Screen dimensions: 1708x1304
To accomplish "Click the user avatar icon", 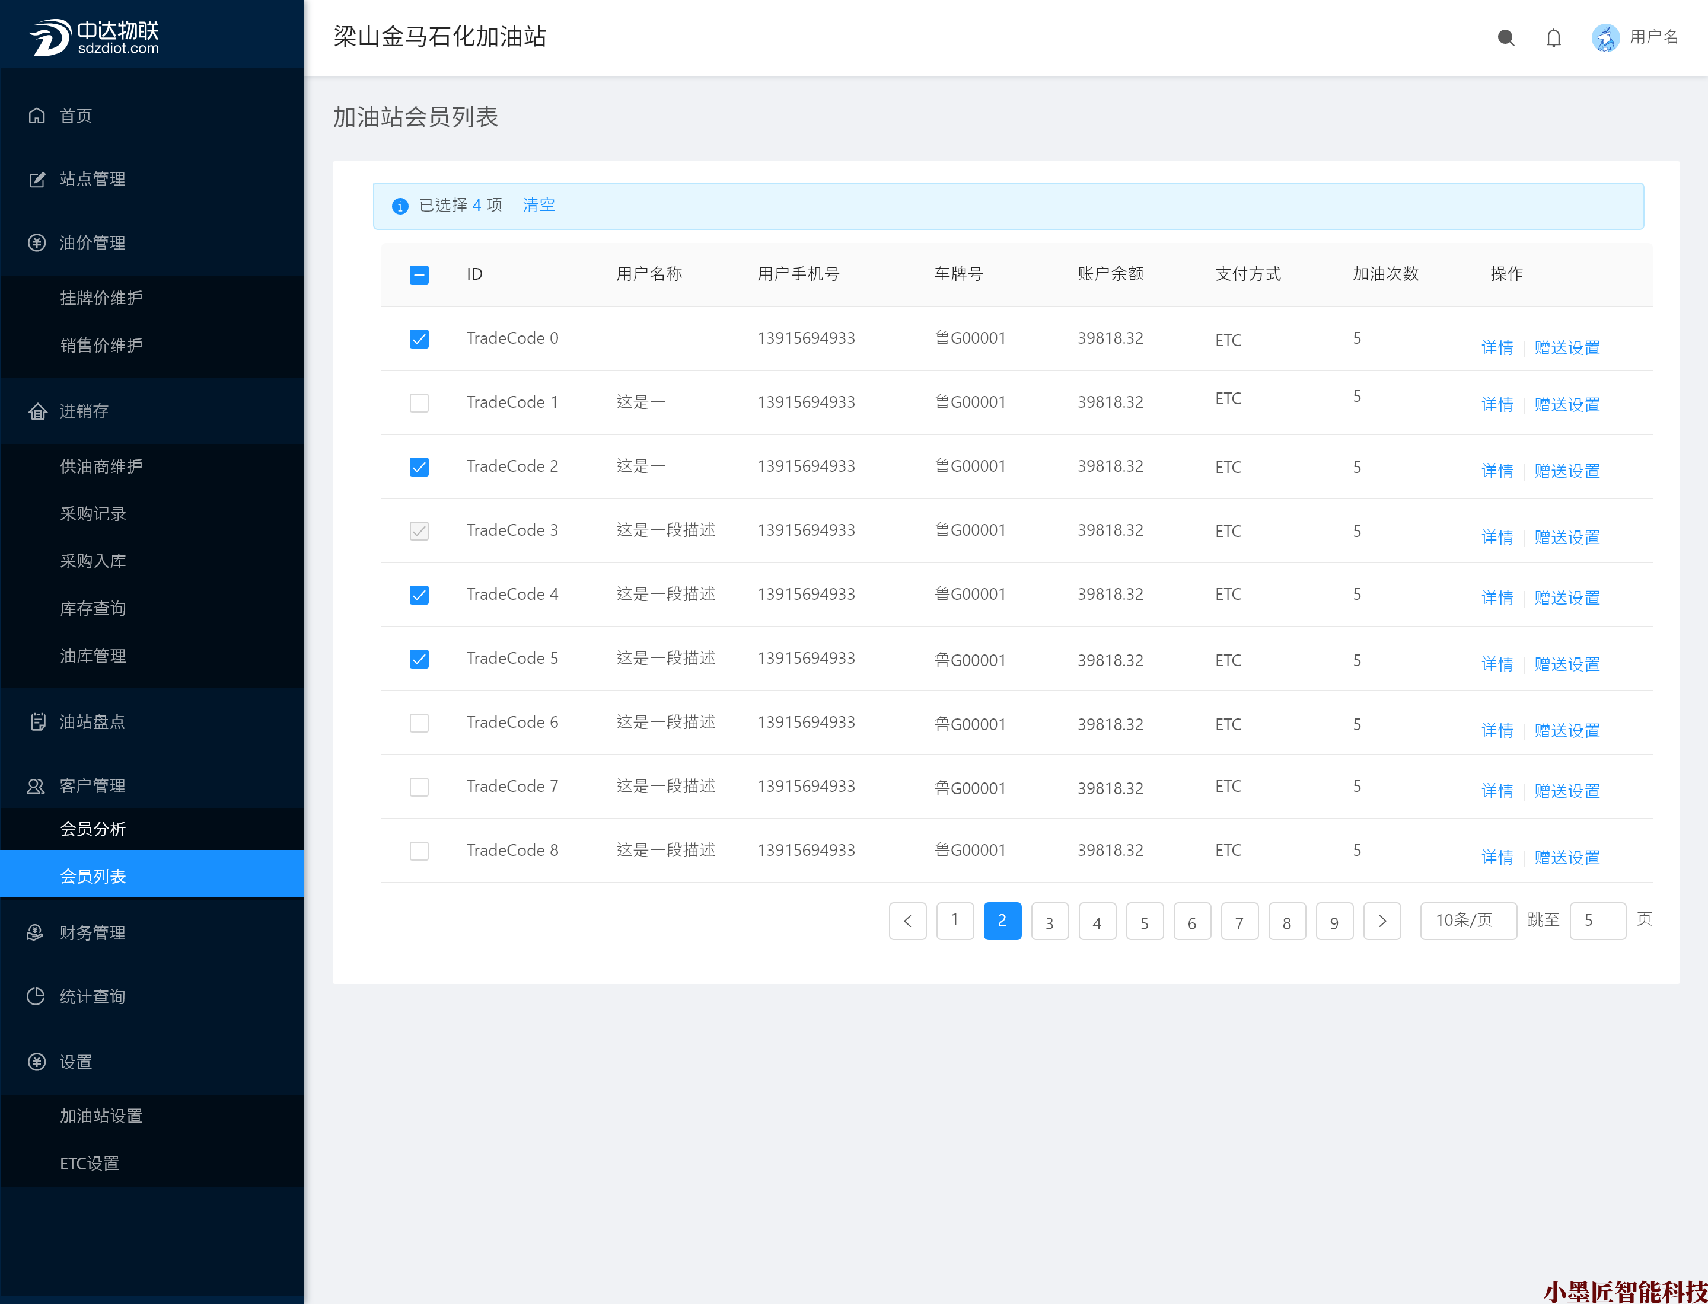I will click(x=1605, y=37).
